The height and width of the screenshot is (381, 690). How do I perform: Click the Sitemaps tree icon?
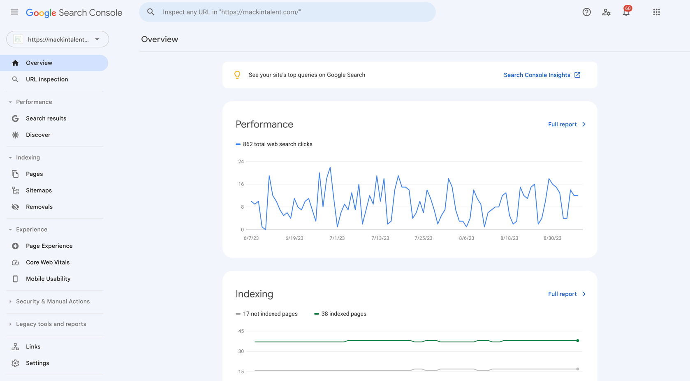(x=15, y=190)
